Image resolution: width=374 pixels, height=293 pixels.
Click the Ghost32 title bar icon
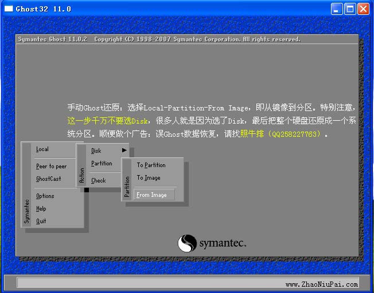[x=9, y=9]
